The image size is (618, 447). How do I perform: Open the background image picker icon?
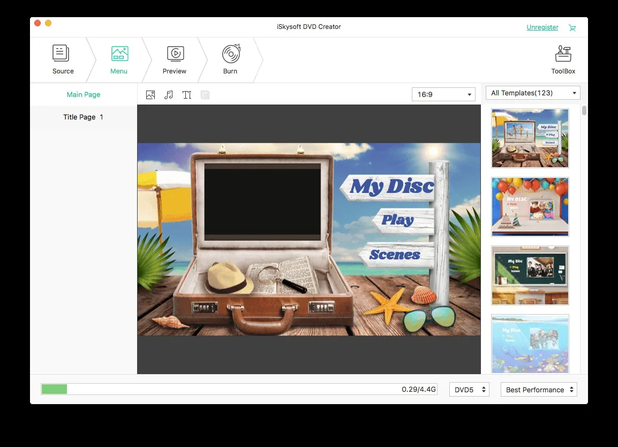coord(150,94)
